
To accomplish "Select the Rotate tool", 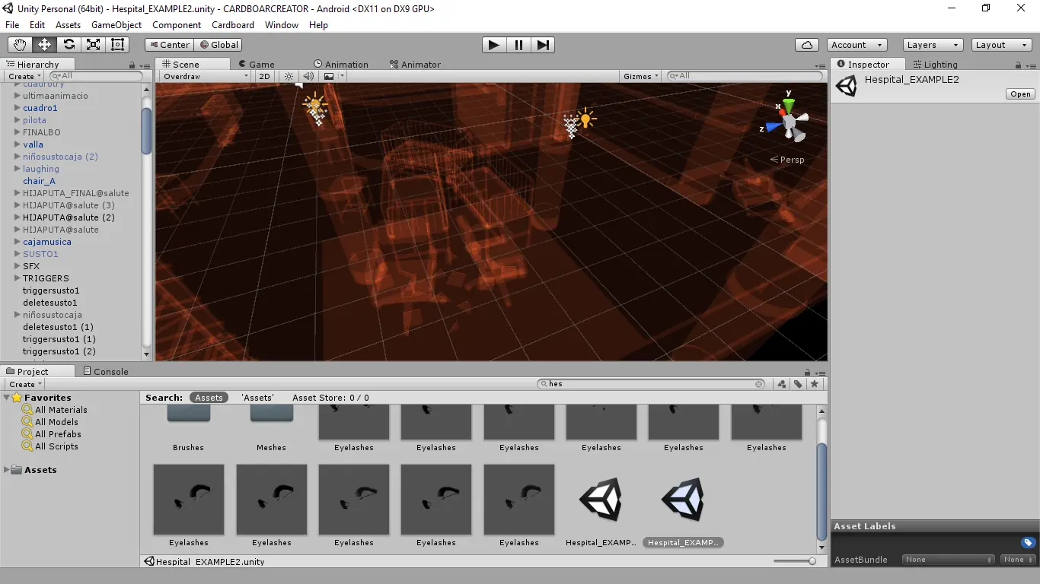I will pos(69,45).
